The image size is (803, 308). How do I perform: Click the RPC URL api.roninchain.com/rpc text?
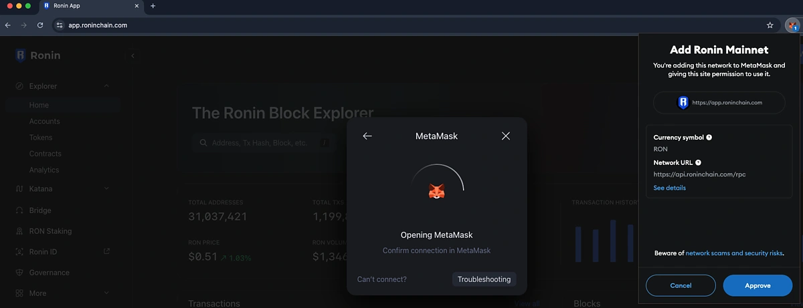(x=700, y=174)
